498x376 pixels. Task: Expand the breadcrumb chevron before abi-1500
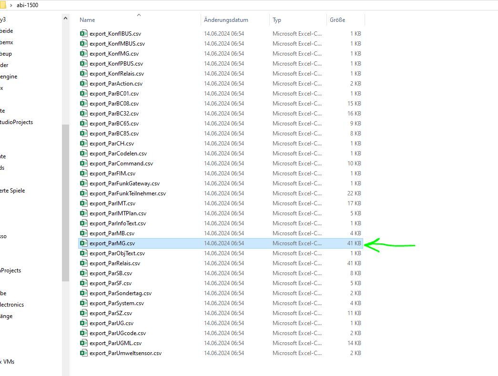coord(11,5)
